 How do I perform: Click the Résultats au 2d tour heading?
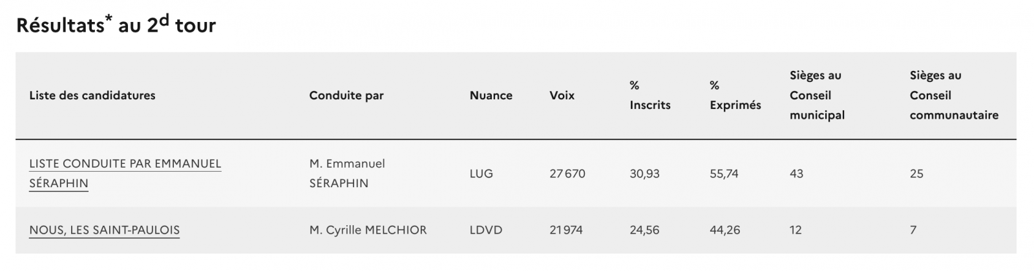(116, 25)
